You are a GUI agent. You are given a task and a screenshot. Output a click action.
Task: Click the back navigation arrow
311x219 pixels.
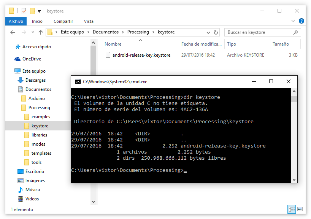[x=13, y=32]
